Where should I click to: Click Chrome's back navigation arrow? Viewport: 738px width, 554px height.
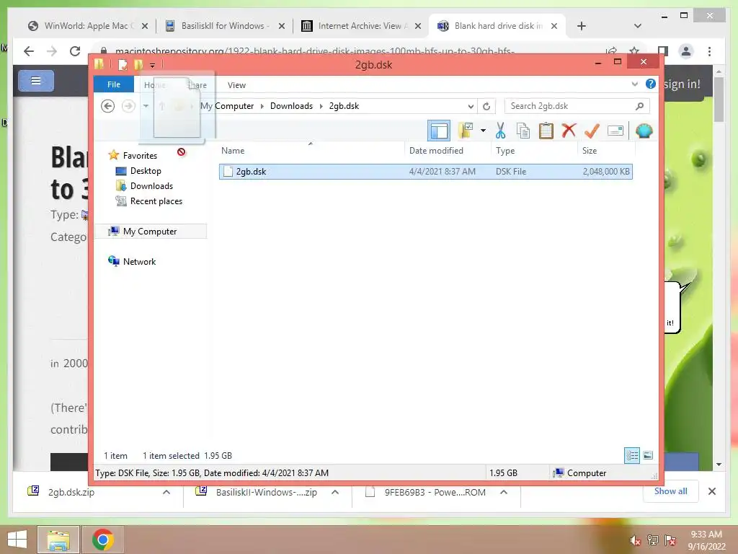(29, 51)
